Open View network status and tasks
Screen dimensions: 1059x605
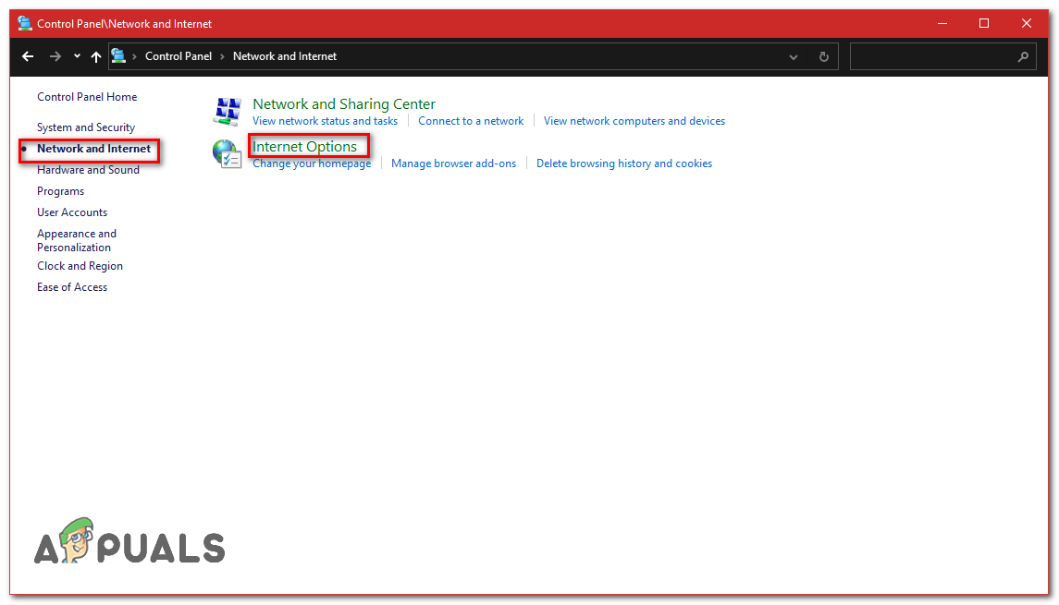325,120
